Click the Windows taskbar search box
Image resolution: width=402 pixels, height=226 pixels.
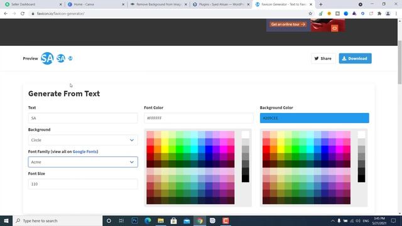point(57,220)
